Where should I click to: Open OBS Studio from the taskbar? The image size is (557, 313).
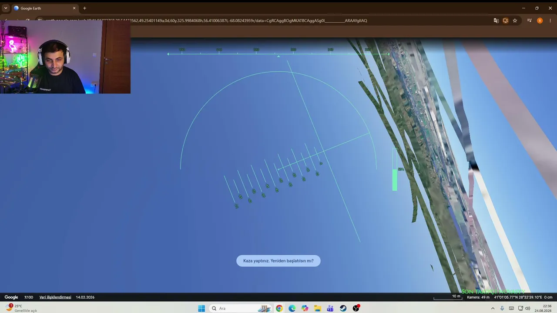[356, 308]
